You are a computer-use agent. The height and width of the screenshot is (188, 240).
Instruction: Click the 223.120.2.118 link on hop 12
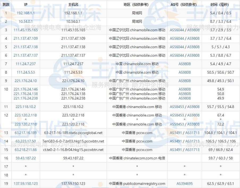pos(26,115)
